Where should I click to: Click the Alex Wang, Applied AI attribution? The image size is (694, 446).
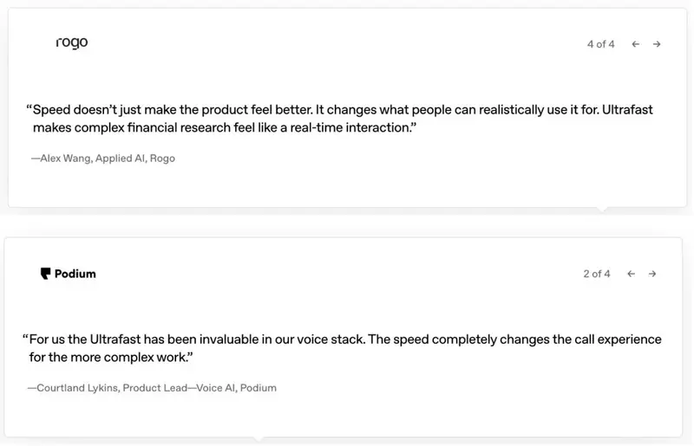pos(102,158)
